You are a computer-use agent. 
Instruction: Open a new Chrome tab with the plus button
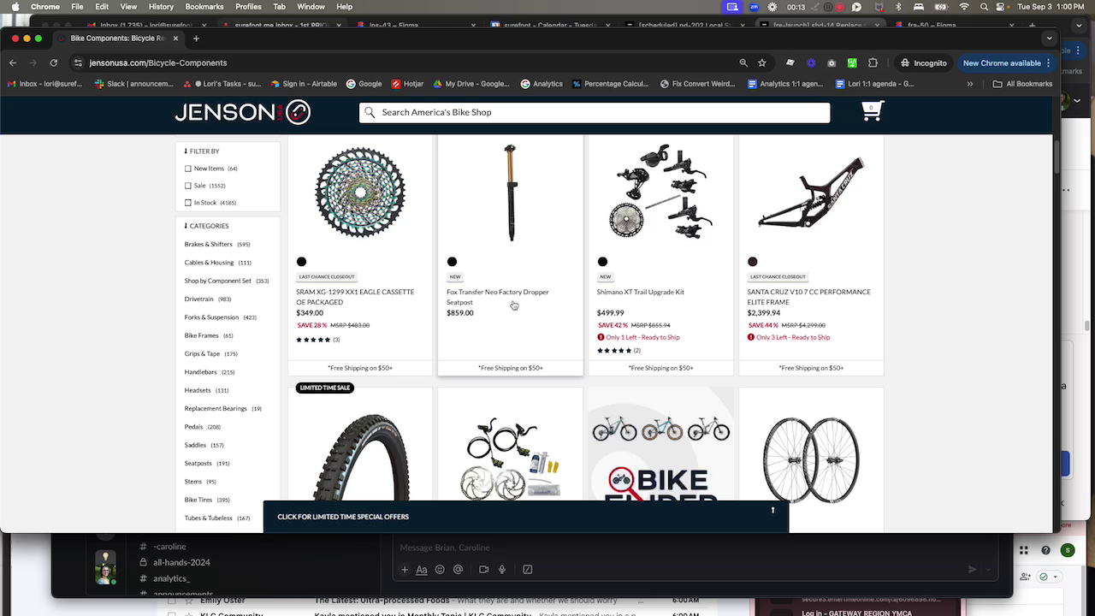[196, 38]
